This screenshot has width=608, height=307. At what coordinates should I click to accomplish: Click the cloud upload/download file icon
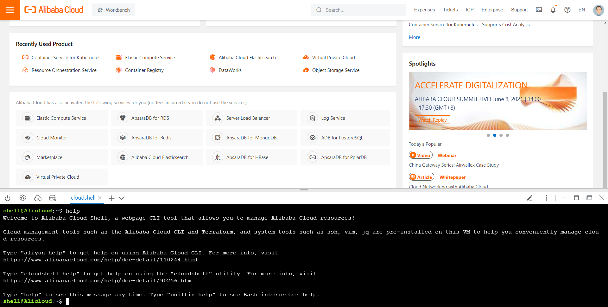tap(38, 198)
